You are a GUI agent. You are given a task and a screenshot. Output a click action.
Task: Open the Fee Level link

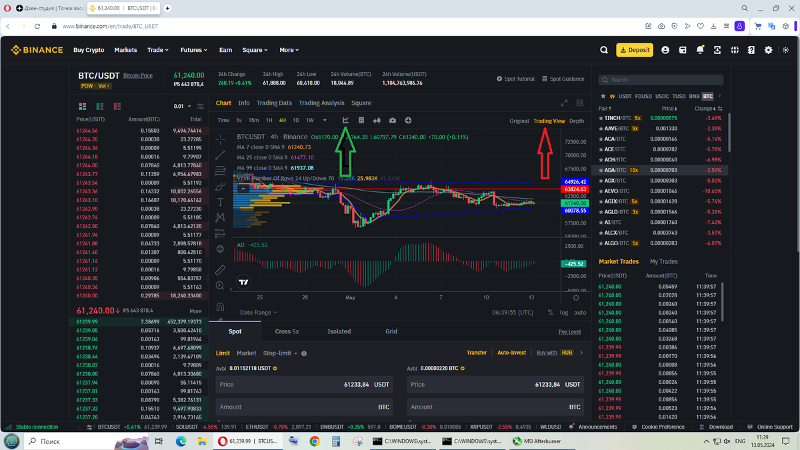point(569,331)
